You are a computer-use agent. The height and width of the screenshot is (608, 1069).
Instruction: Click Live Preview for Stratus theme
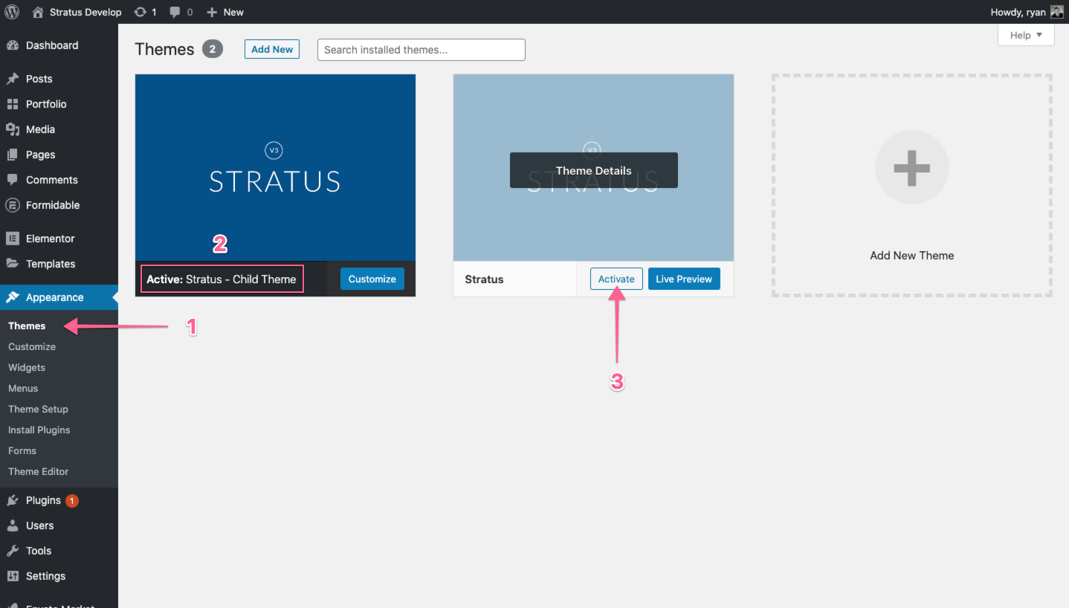coord(684,279)
